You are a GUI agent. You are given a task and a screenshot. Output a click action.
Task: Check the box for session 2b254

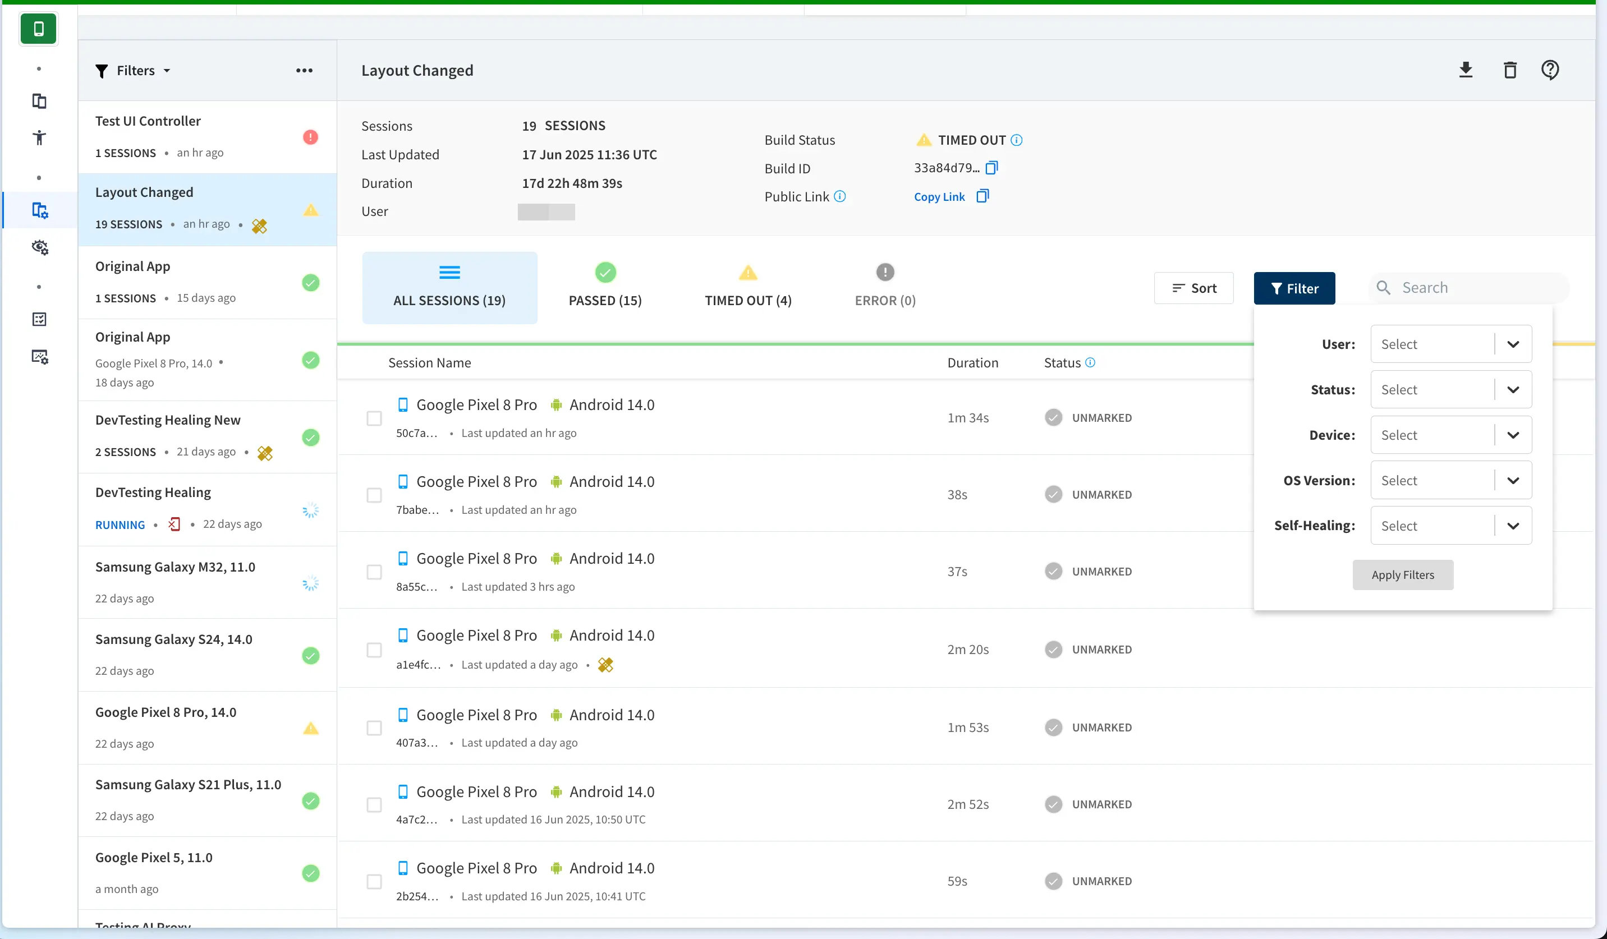point(374,882)
